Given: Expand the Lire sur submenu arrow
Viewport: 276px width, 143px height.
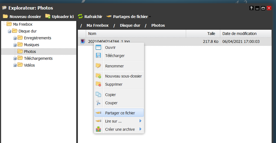Looking at the screenshot, I should click(x=140, y=121).
